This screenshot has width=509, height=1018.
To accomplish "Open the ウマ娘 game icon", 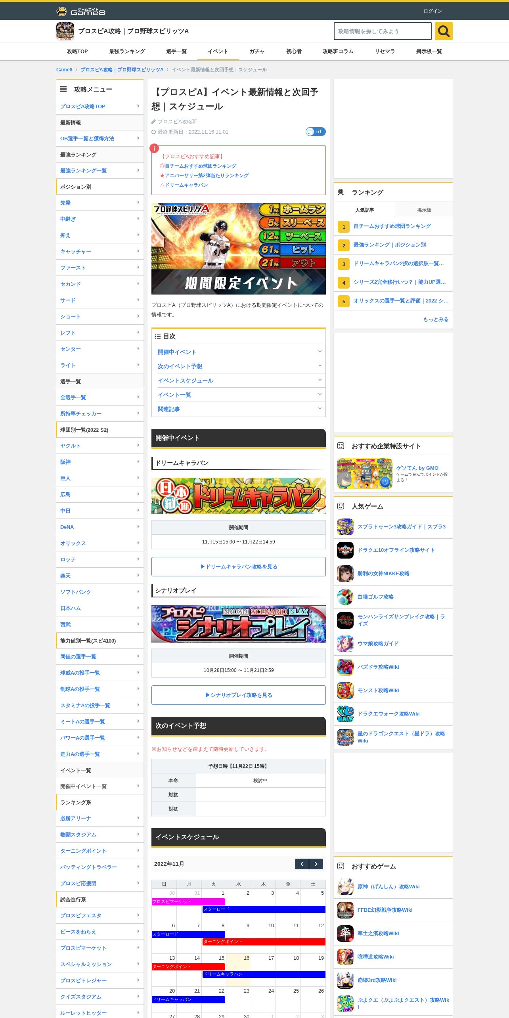I will [345, 644].
